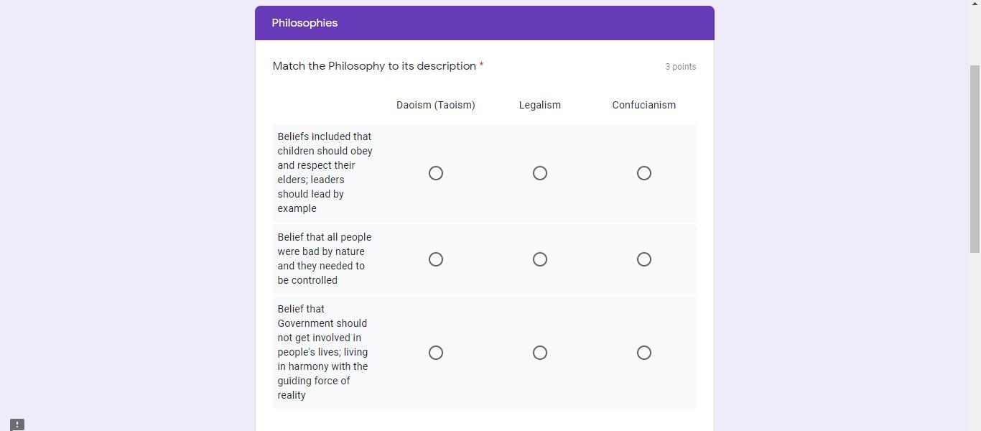Mark Legalism for government non-involvement row
This screenshot has width=981, height=431.
point(540,353)
